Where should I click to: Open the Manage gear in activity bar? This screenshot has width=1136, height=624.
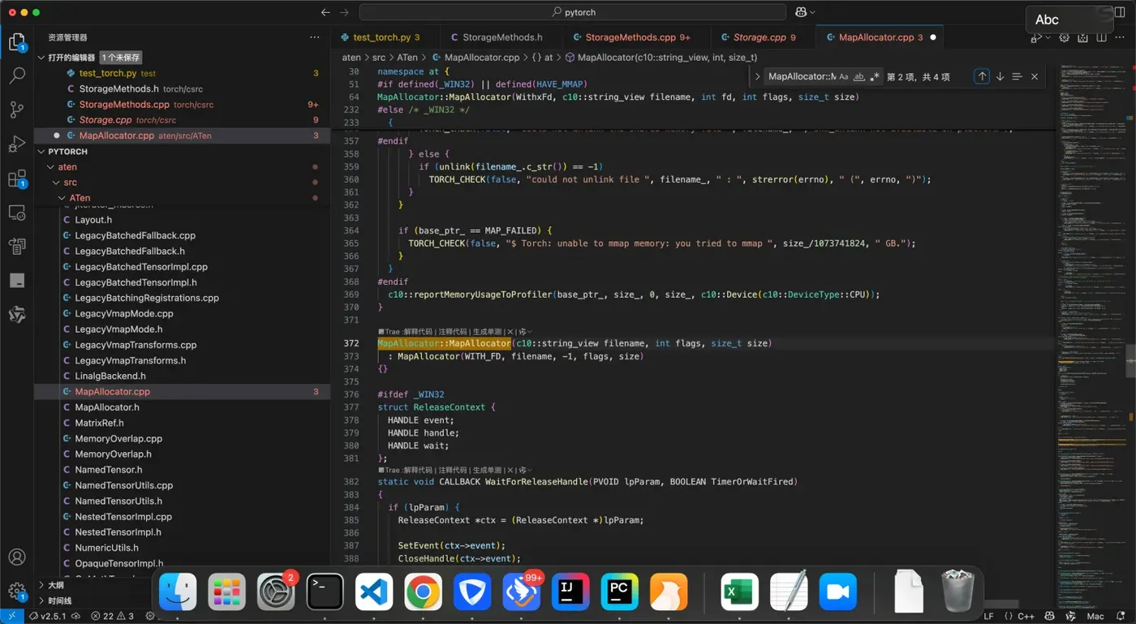click(17, 592)
